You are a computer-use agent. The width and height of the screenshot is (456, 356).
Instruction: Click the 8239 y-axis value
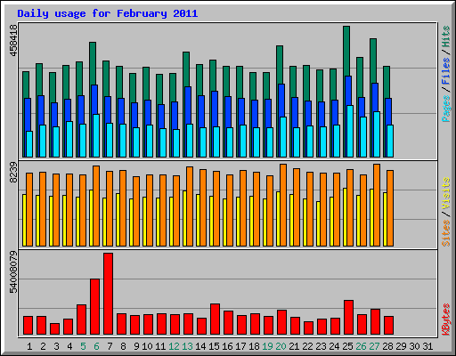point(13,173)
